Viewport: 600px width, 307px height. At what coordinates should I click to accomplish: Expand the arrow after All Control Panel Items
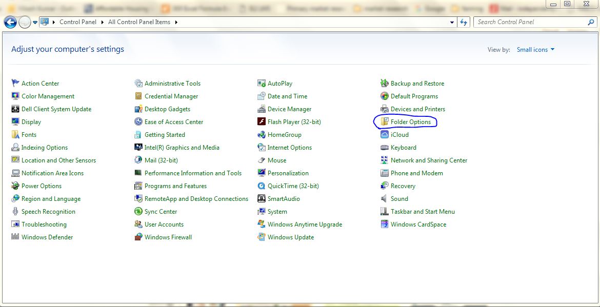176,22
